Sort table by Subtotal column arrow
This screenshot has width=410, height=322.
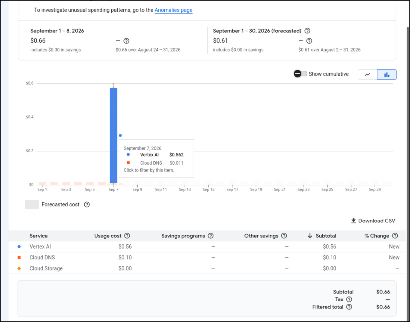click(x=310, y=236)
